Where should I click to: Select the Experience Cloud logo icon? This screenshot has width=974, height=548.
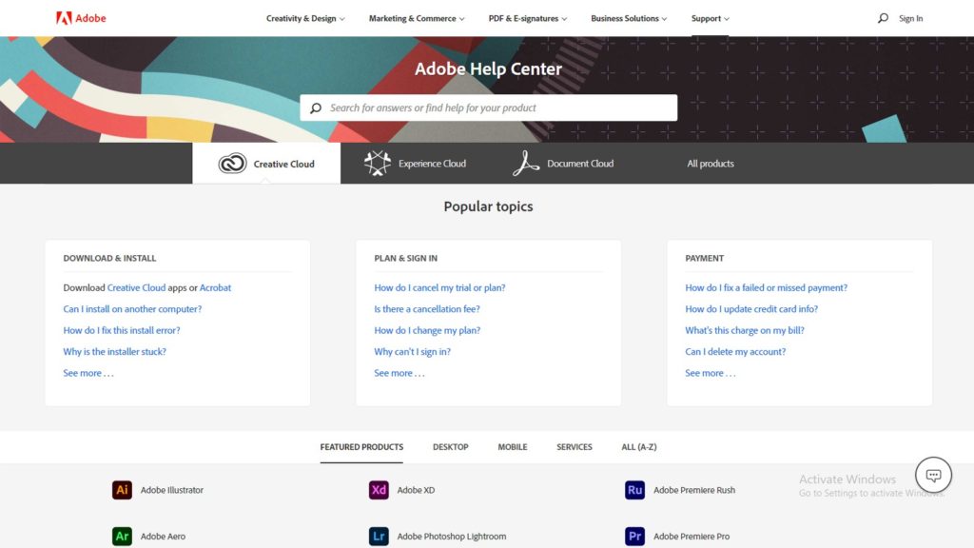[x=377, y=164]
